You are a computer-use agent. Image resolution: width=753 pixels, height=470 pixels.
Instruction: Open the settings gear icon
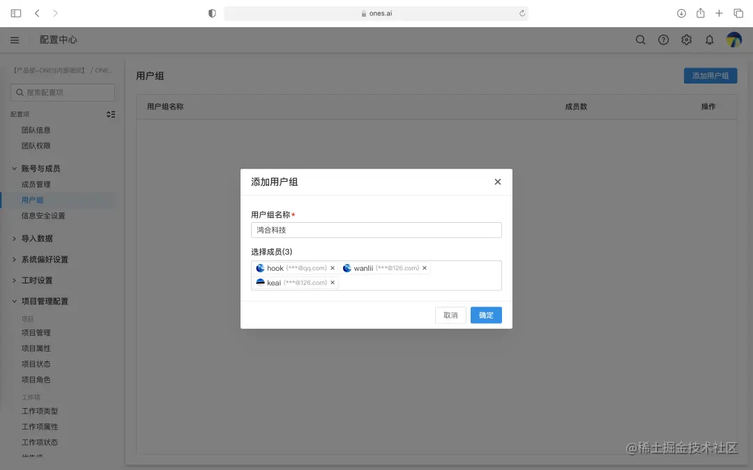pyautogui.click(x=686, y=40)
